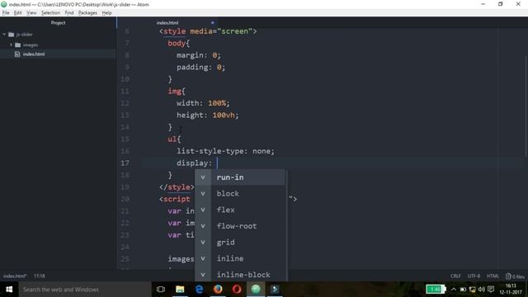
Task: Click the line 11 number in gutter
Action: point(125,91)
